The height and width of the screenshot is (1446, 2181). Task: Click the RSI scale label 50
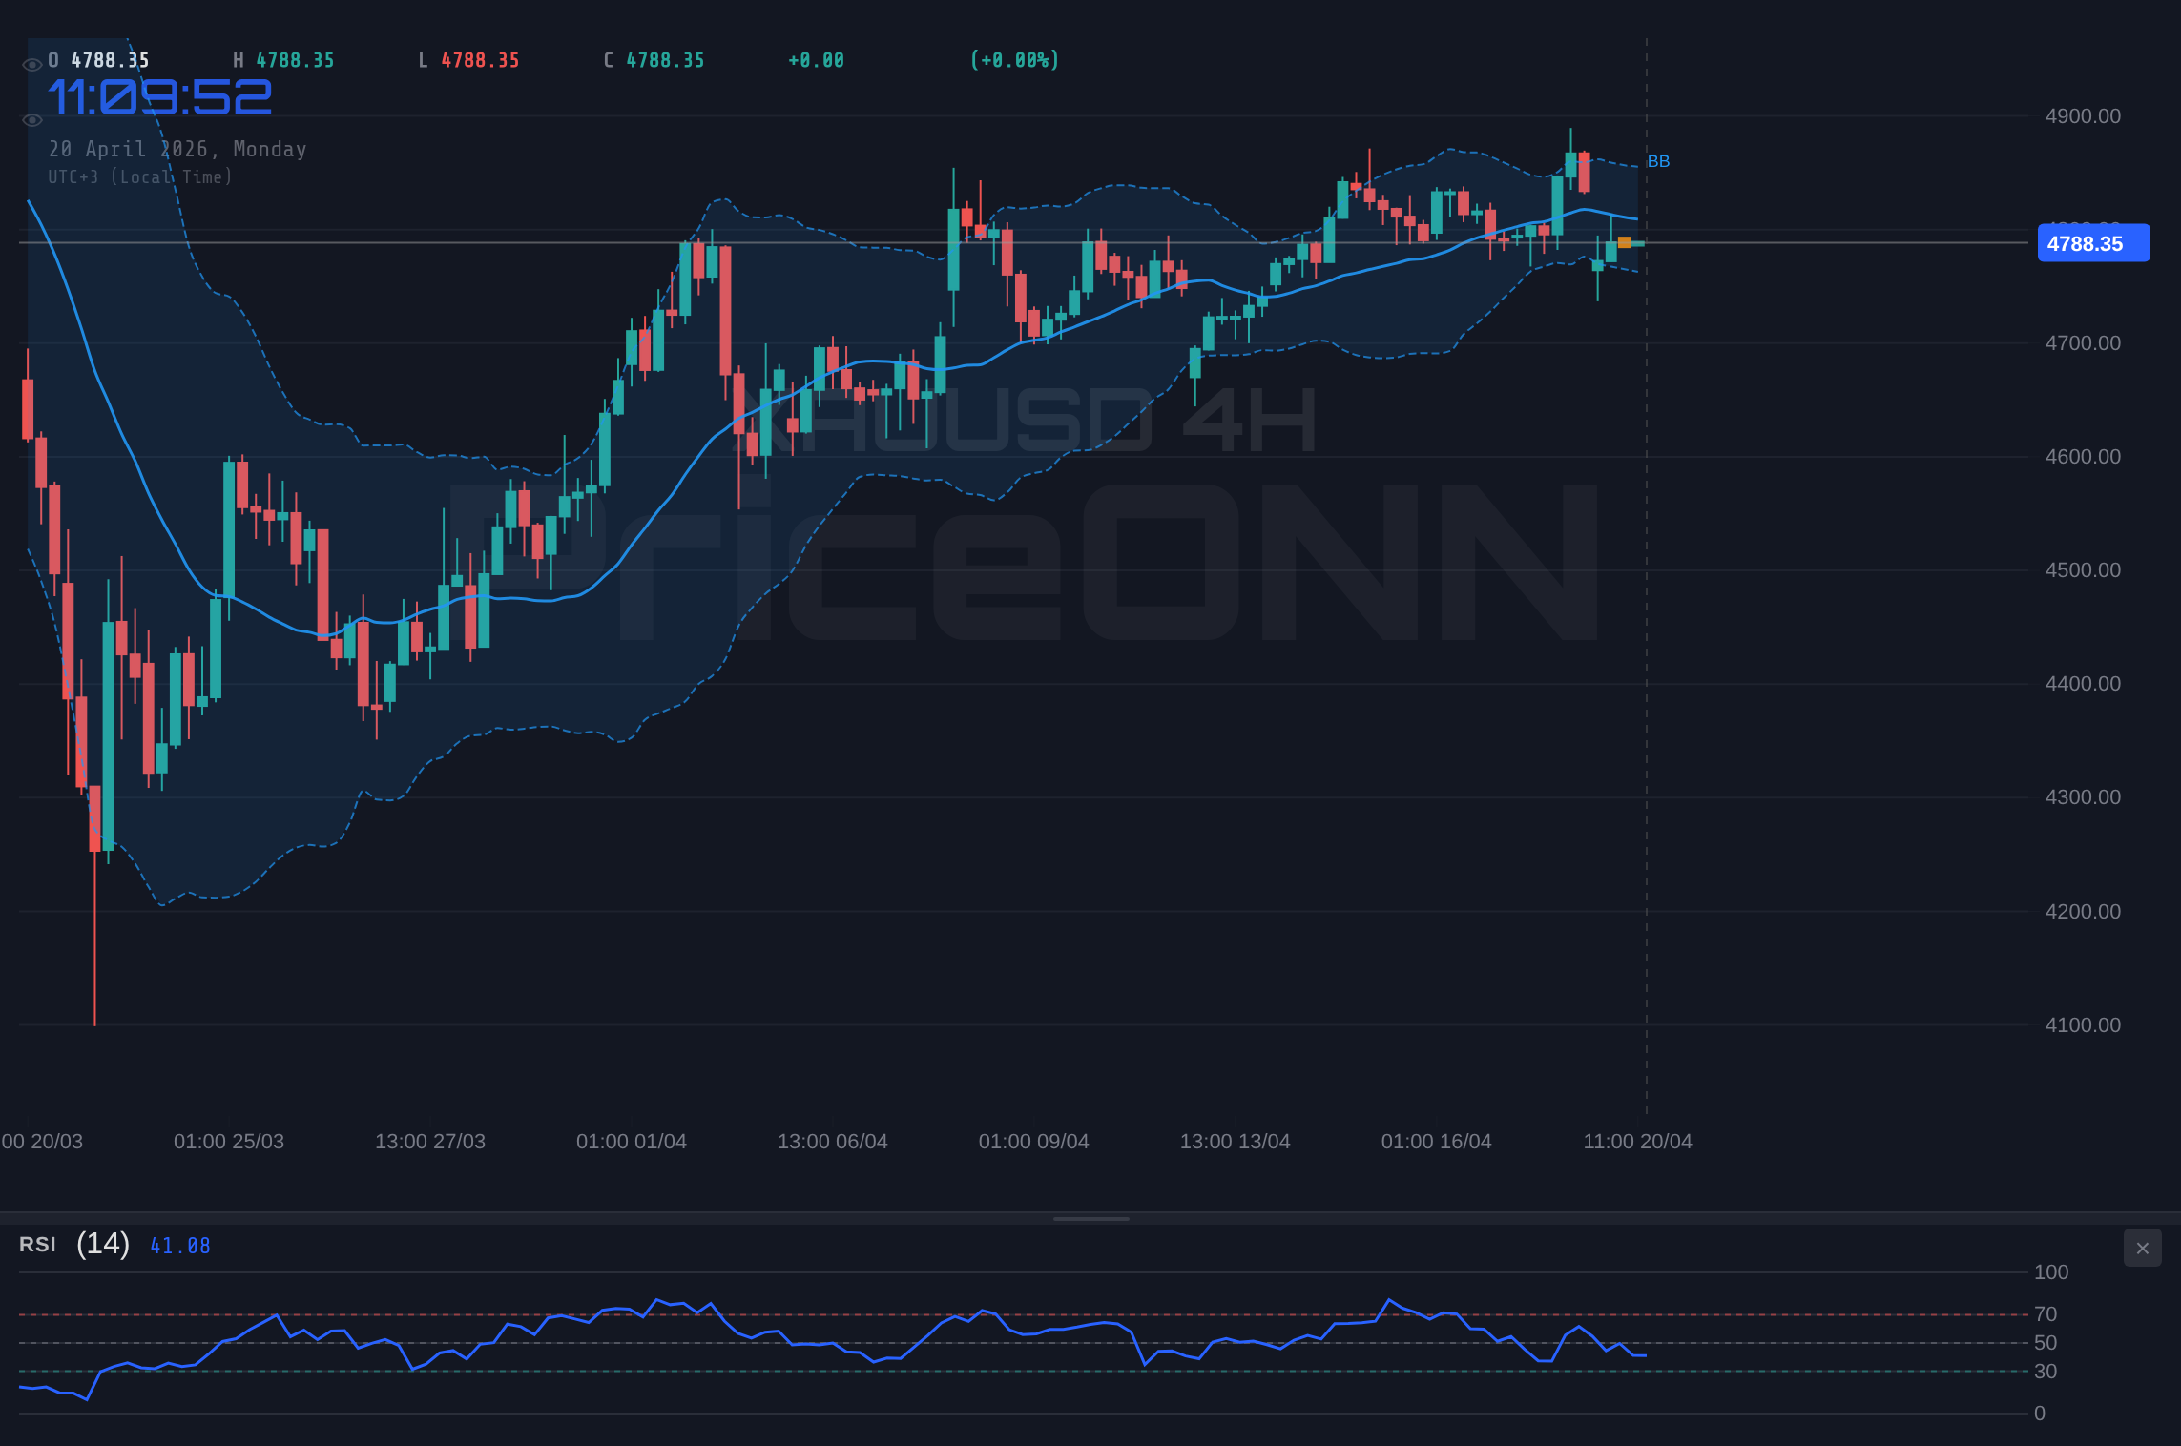coord(2046,1343)
